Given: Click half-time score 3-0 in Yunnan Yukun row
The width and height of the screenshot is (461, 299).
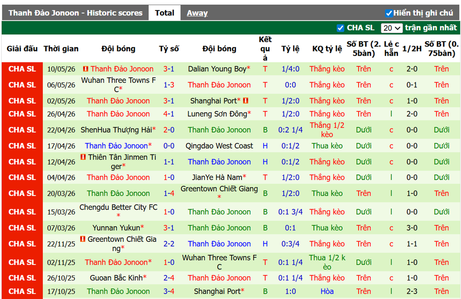Looking at the screenshot, I should [412, 228].
